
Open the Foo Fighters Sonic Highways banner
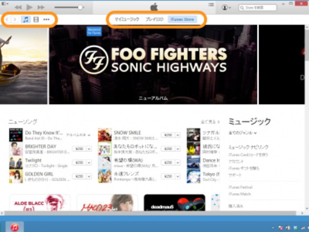coord(153,65)
